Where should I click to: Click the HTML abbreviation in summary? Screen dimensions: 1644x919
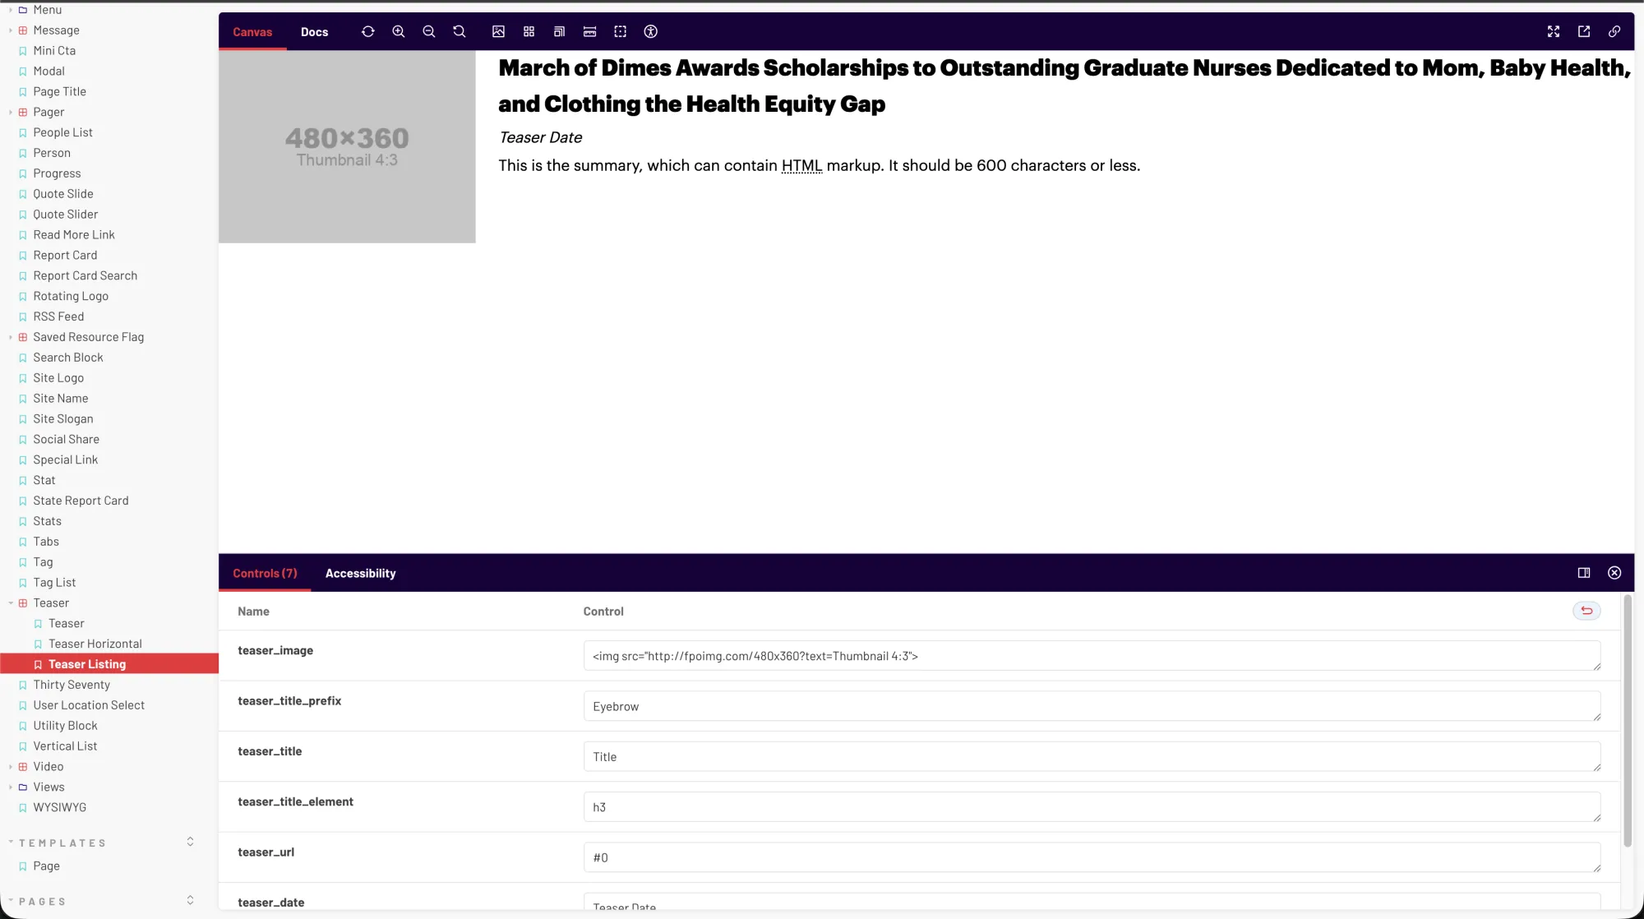801,165
